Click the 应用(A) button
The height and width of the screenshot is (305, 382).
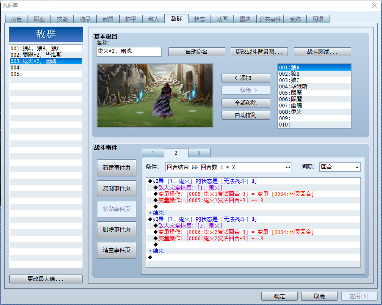[x=360, y=296]
